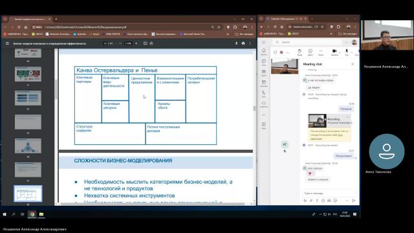Toggle the heart reaction on the chat message
414x233 pixels.
[310, 173]
